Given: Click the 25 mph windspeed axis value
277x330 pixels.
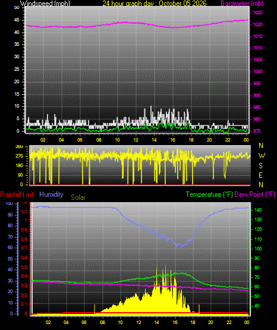Looking at the screenshot, I should point(17,69).
